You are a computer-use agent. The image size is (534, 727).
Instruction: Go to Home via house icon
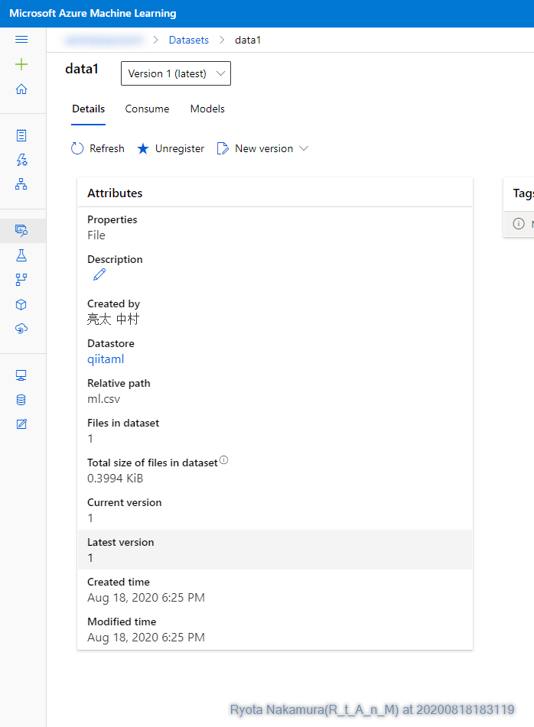[21, 89]
